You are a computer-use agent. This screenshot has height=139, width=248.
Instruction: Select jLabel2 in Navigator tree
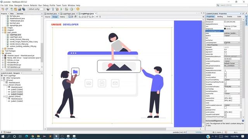pyautogui.click(x=17, y=90)
